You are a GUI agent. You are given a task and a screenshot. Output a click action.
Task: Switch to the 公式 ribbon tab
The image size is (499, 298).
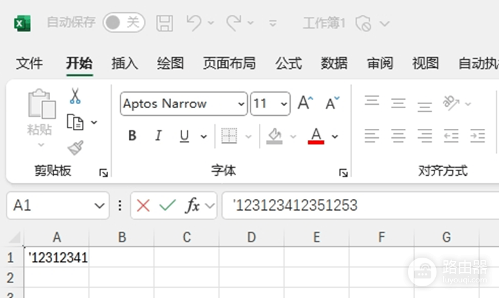(288, 63)
